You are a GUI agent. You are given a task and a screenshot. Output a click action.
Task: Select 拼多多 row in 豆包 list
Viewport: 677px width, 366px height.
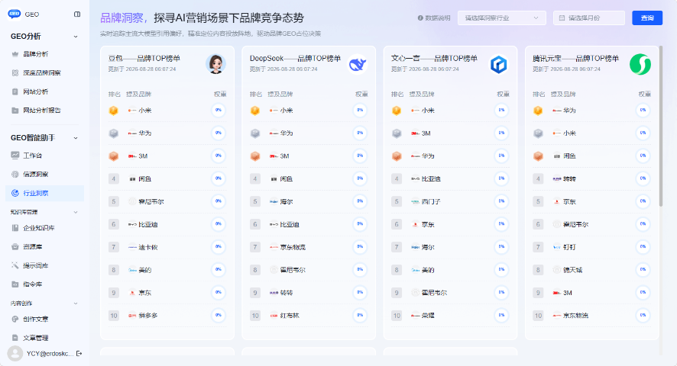click(167, 316)
